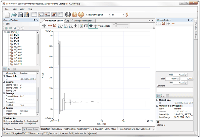Close the WindowSet Editor document
The width and height of the screenshot is (200, 138).
(152, 21)
